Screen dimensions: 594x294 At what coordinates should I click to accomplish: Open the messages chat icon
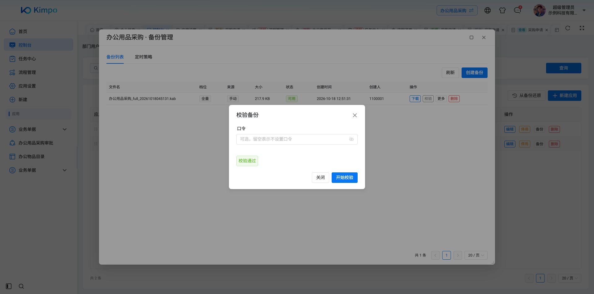click(517, 11)
